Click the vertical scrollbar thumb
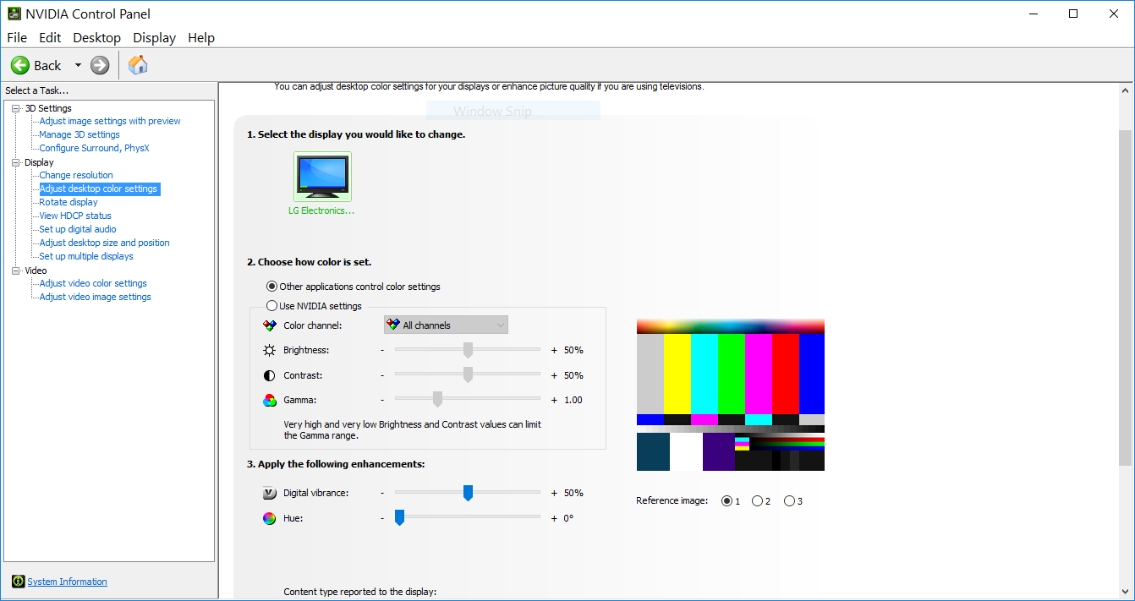The width and height of the screenshot is (1135, 601). pyautogui.click(x=1125, y=298)
